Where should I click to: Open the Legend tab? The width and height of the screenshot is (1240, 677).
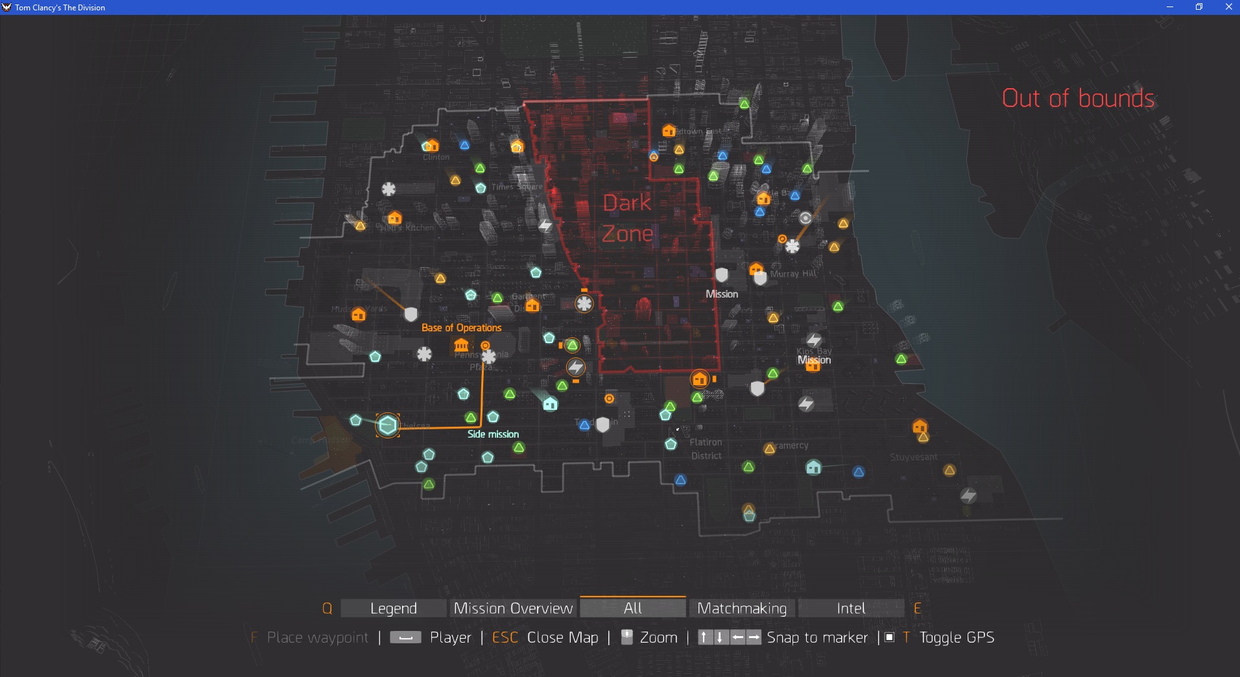tap(393, 608)
